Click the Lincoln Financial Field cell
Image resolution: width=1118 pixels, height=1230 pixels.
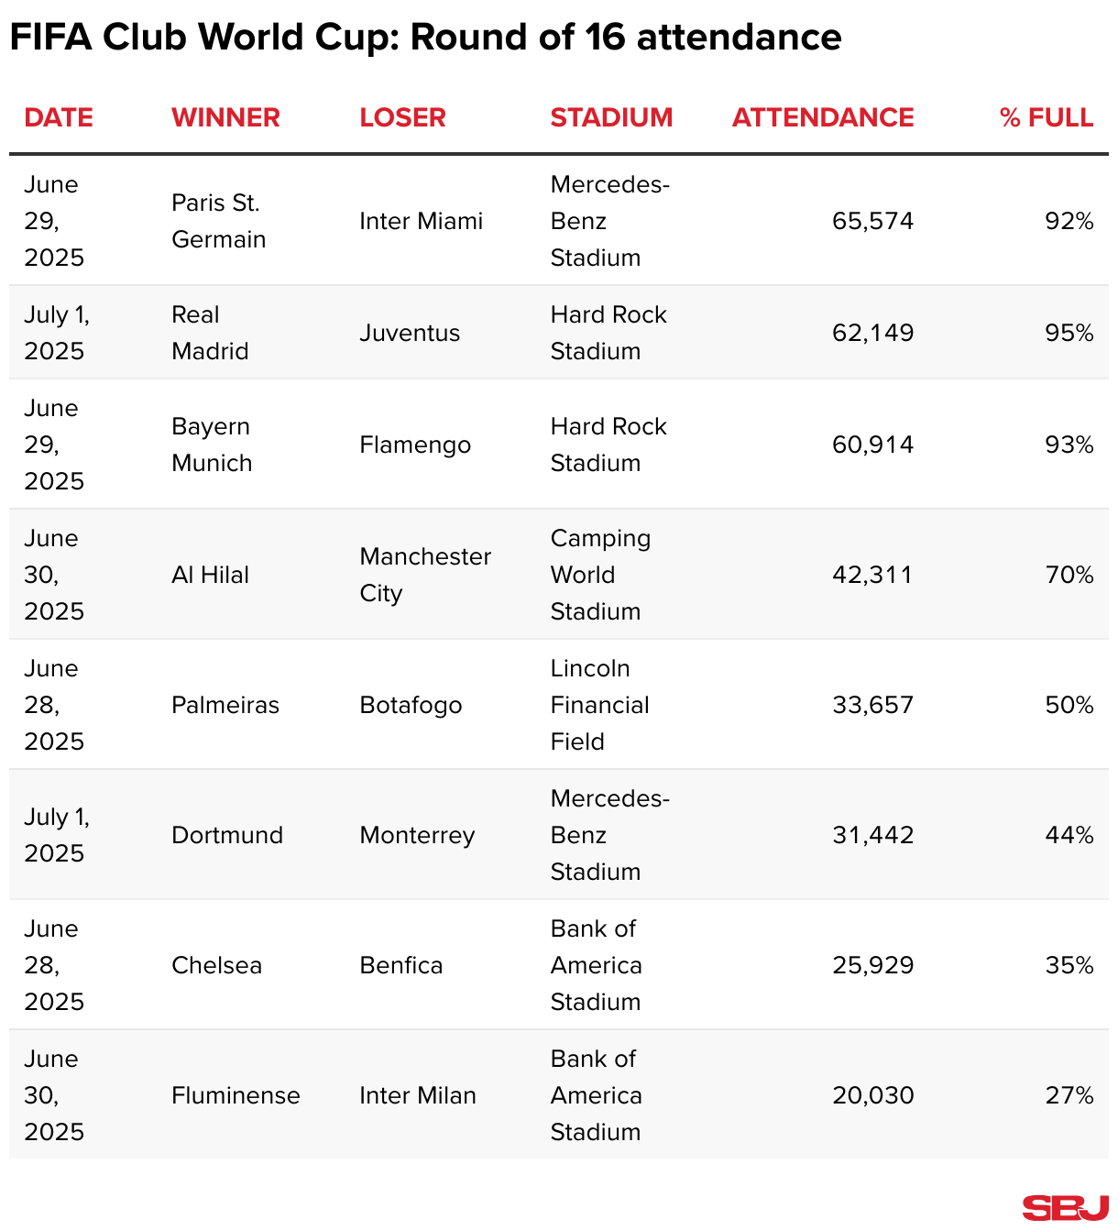pos(599,705)
